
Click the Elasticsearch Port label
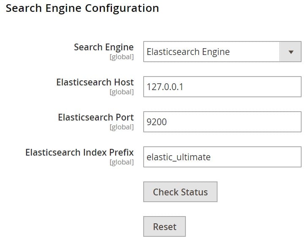click(96, 117)
